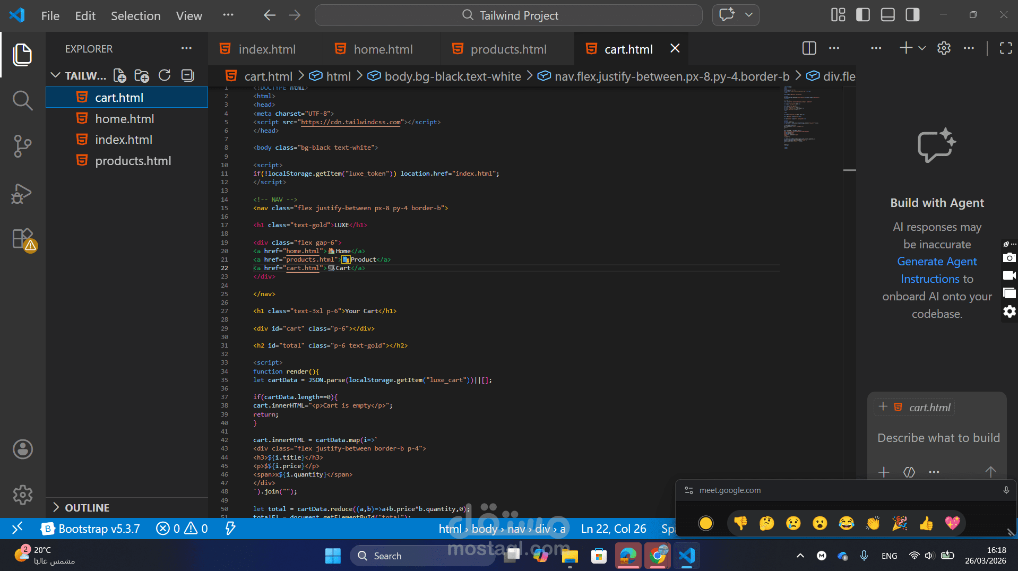Open more options ellipsis in chat input
The width and height of the screenshot is (1018, 571).
(934, 472)
